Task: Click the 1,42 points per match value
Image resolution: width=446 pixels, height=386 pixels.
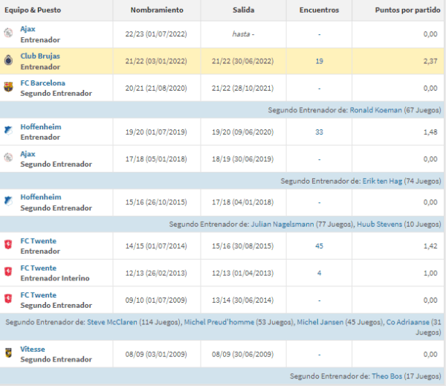Action: point(430,246)
